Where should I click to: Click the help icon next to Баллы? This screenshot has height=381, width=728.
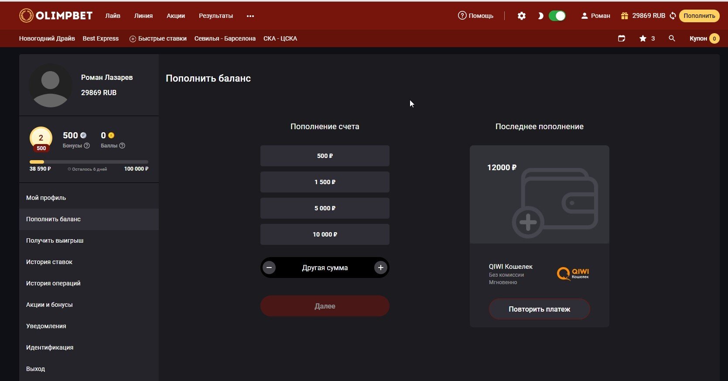point(122,146)
